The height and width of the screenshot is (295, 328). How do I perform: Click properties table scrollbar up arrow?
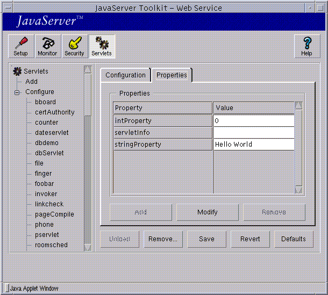(298, 105)
